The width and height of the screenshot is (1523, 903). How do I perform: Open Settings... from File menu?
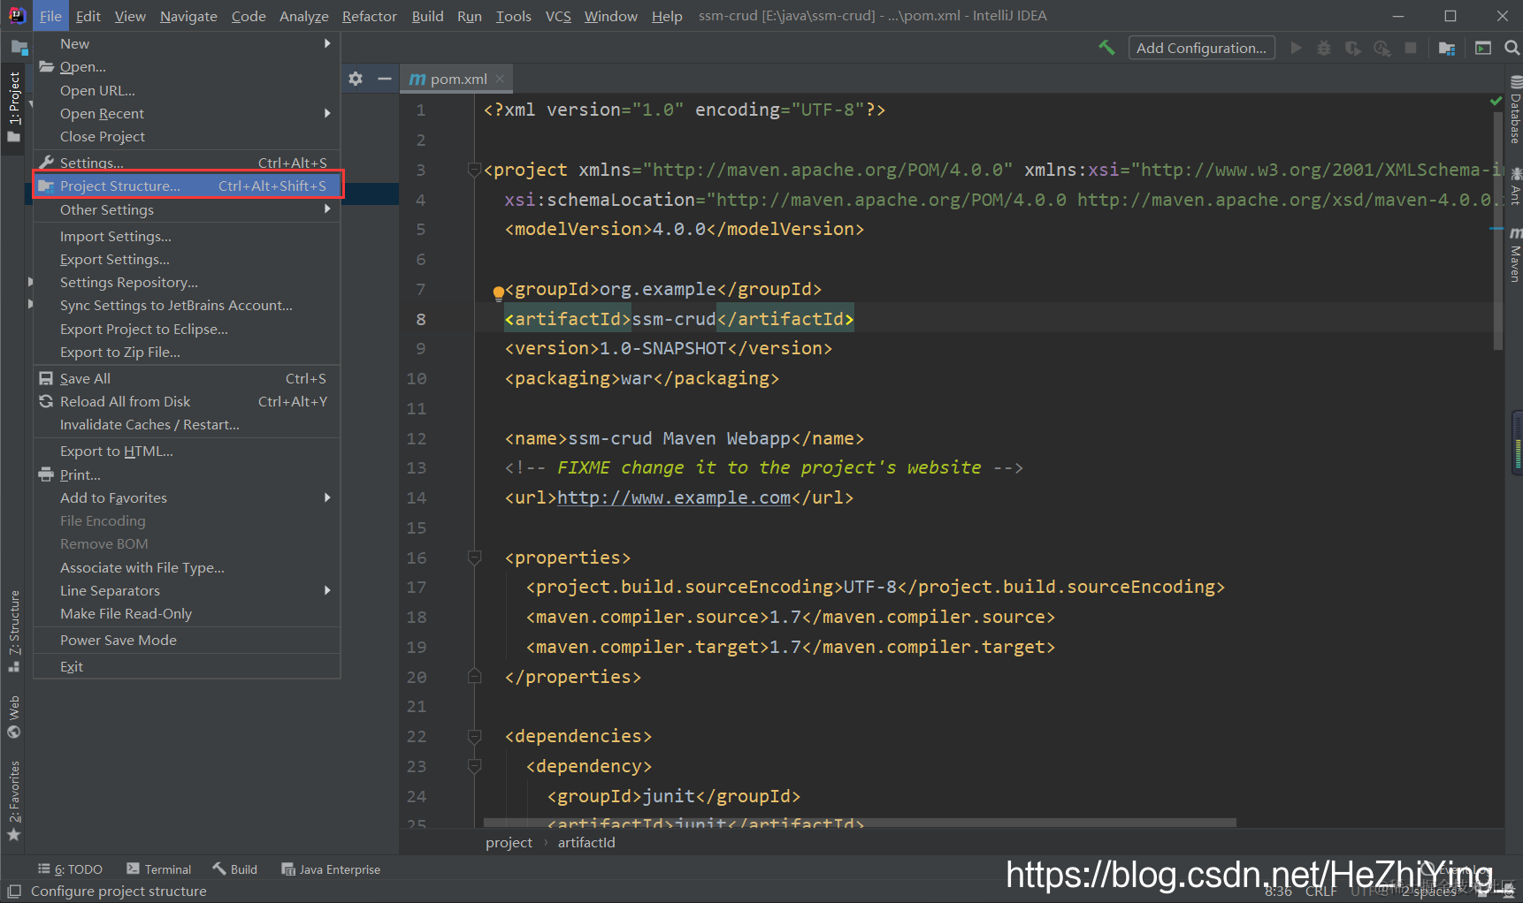[187, 163]
